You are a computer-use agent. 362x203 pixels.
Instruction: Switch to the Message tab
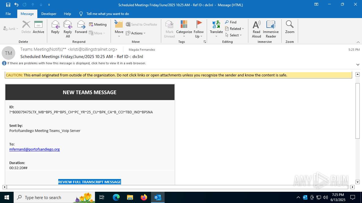(x=27, y=14)
